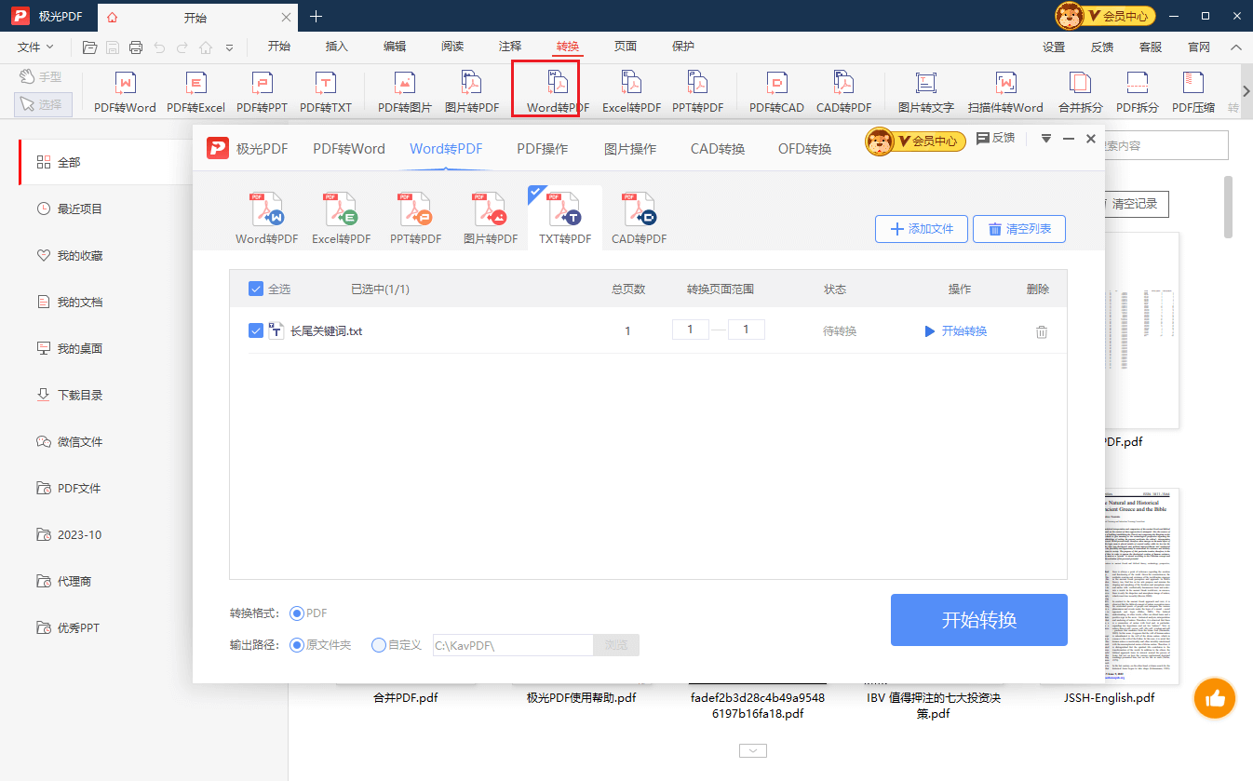
Task: Select the TXT转PDF converter icon
Action: coord(563,216)
